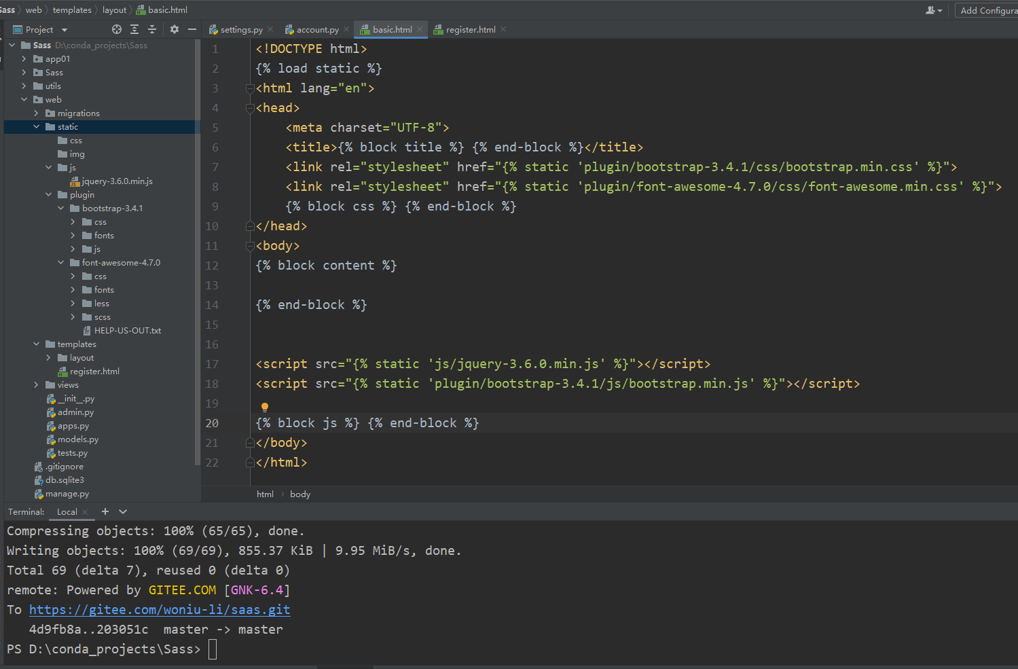Open Project panel gear options

tap(175, 29)
